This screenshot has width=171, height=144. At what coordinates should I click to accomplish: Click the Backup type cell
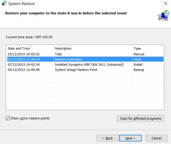click(x=139, y=70)
